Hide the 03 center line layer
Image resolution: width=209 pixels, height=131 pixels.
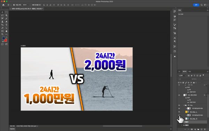coord(179,95)
